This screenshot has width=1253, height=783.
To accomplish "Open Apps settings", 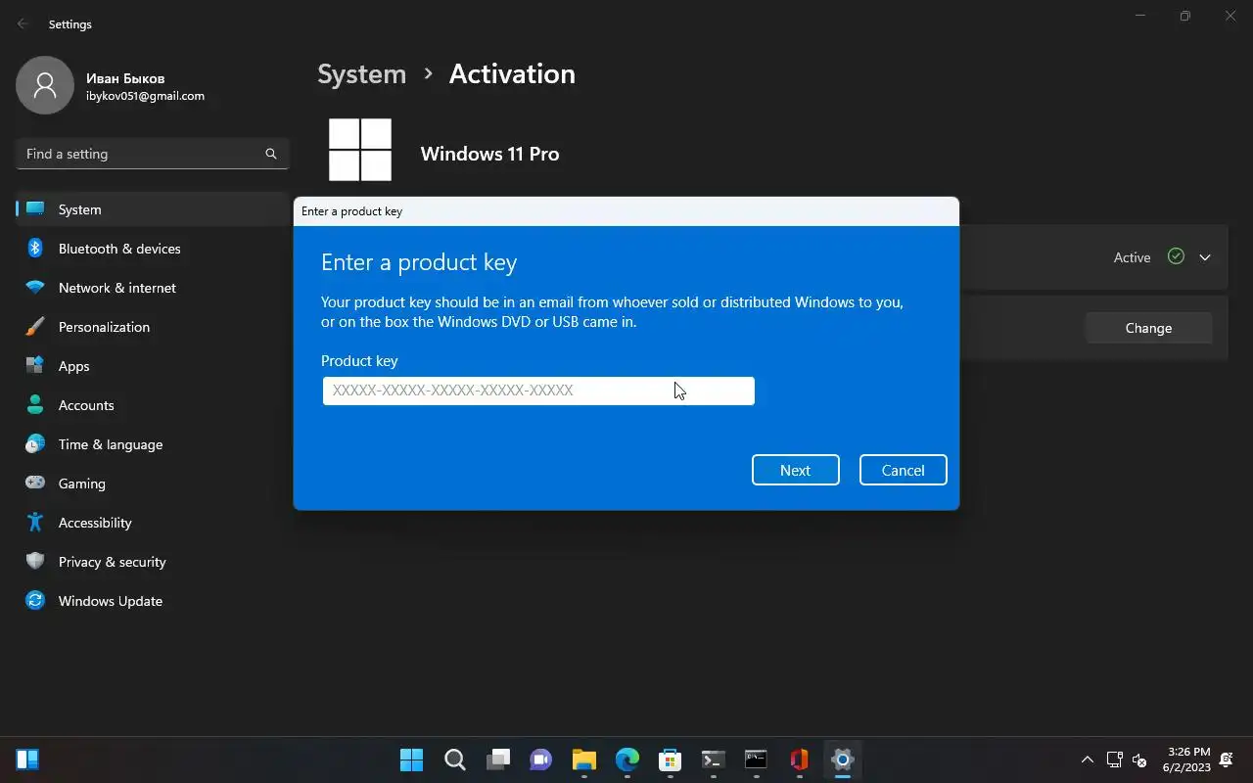I will (153, 366).
